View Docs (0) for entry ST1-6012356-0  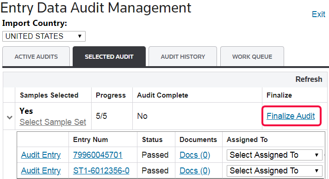point(195,171)
